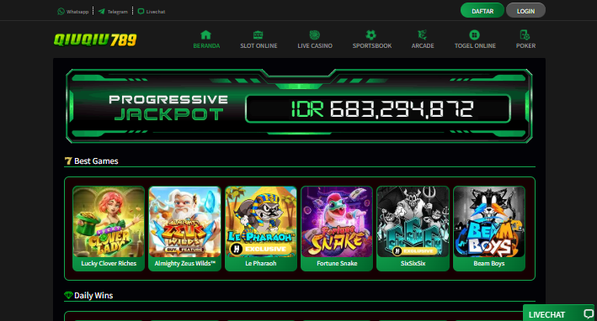Click the Lucky Clover Riches title text

pos(109,263)
